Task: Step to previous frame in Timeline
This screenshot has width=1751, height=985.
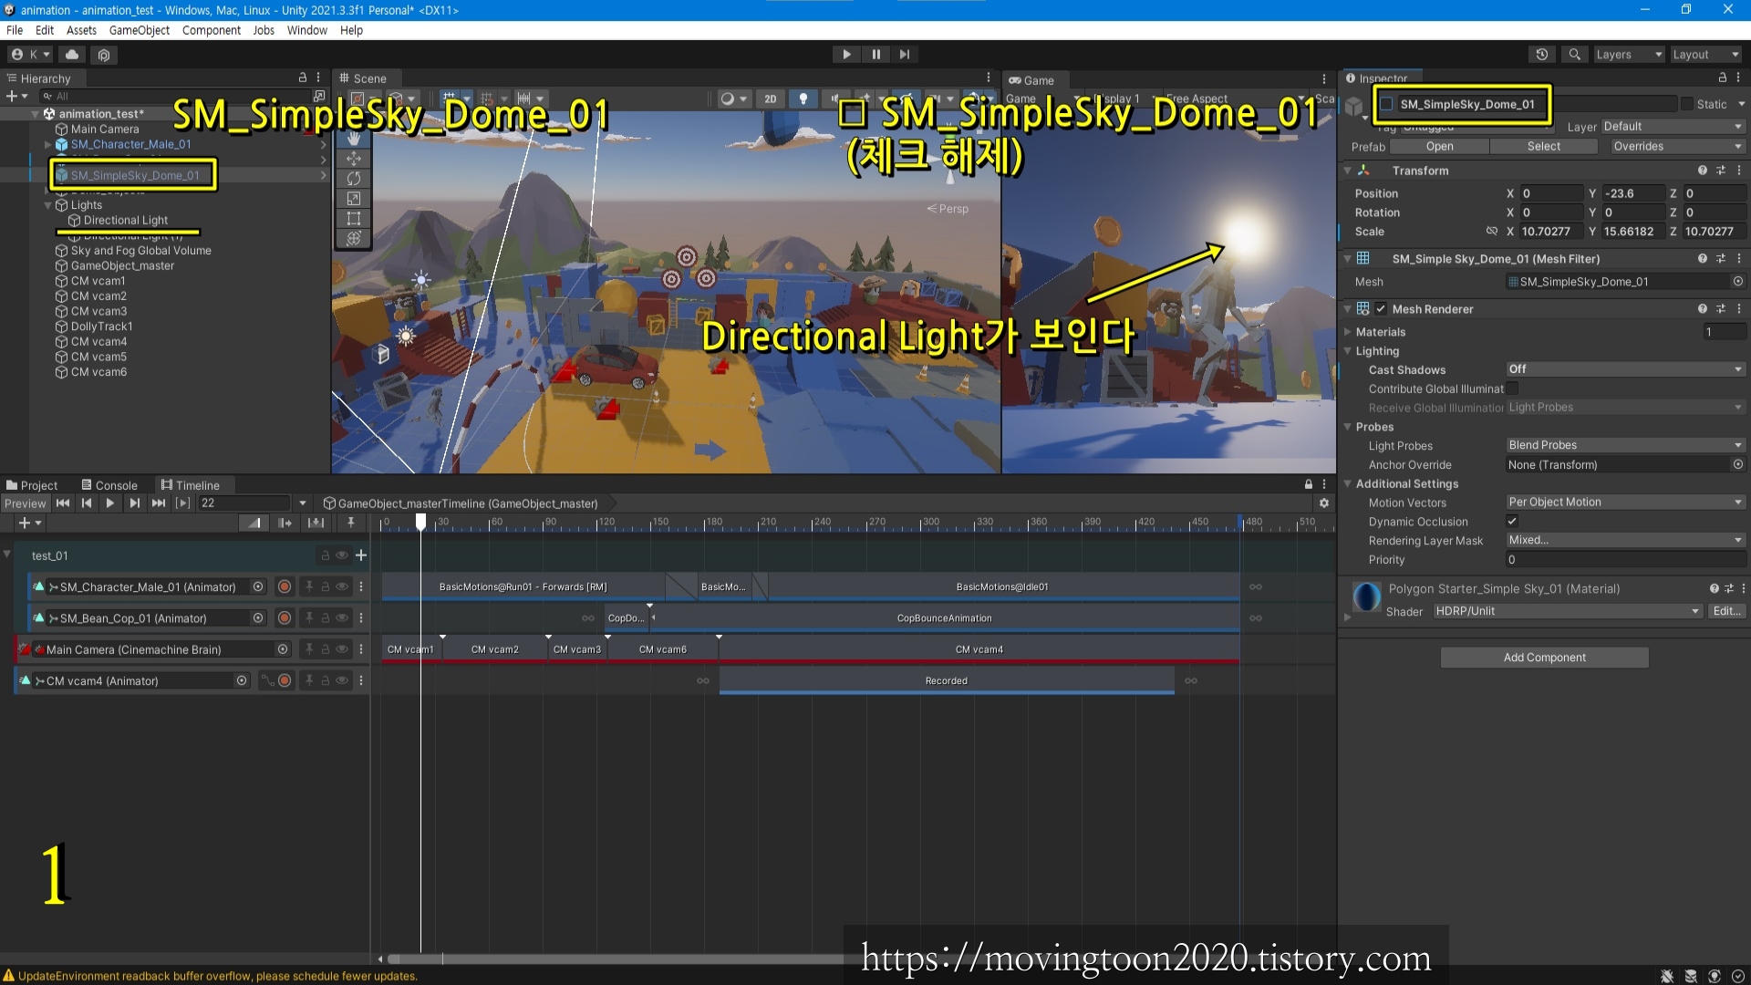Action: pos(87,503)
